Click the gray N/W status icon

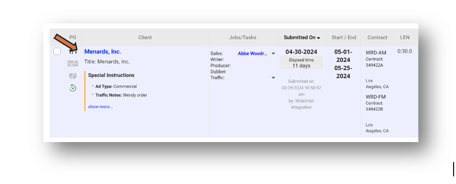pos(73,64)
